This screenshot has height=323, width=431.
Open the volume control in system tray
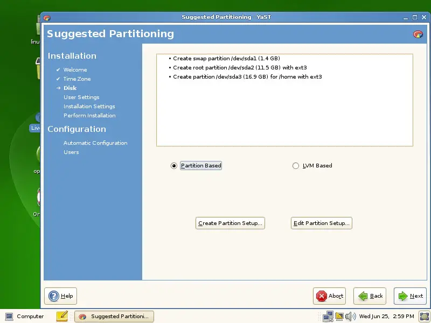[x=351, y=316]
